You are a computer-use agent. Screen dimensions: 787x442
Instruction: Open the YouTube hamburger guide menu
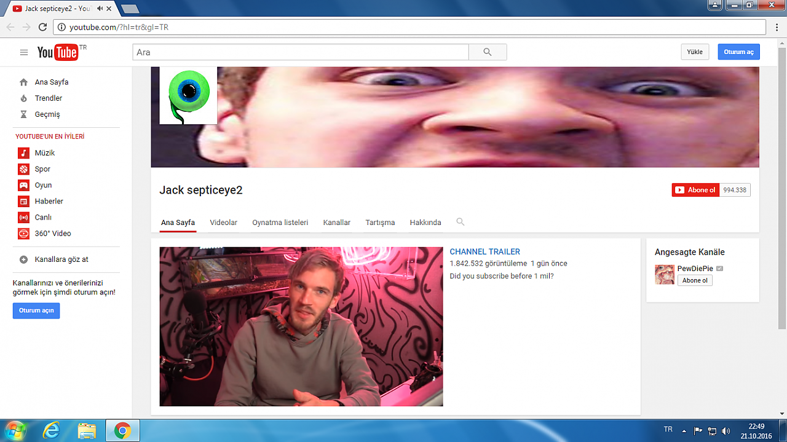click(x=24, y=52)
